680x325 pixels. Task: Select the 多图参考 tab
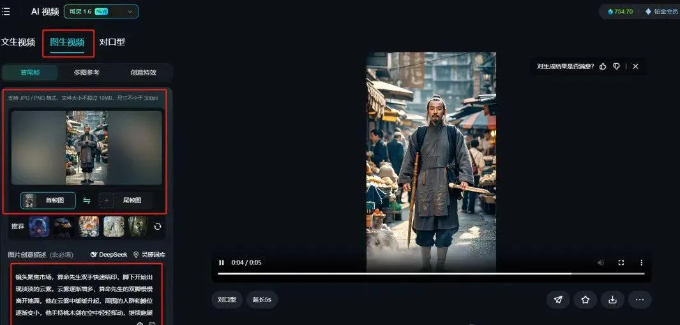(86, 72)
